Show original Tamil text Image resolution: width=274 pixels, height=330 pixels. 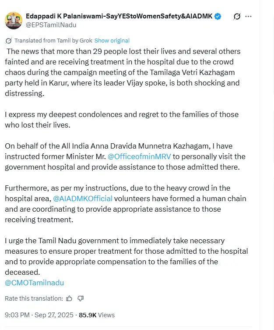112,40
